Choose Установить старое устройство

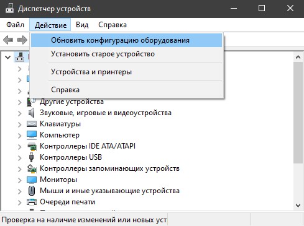[x=126, y=54]
